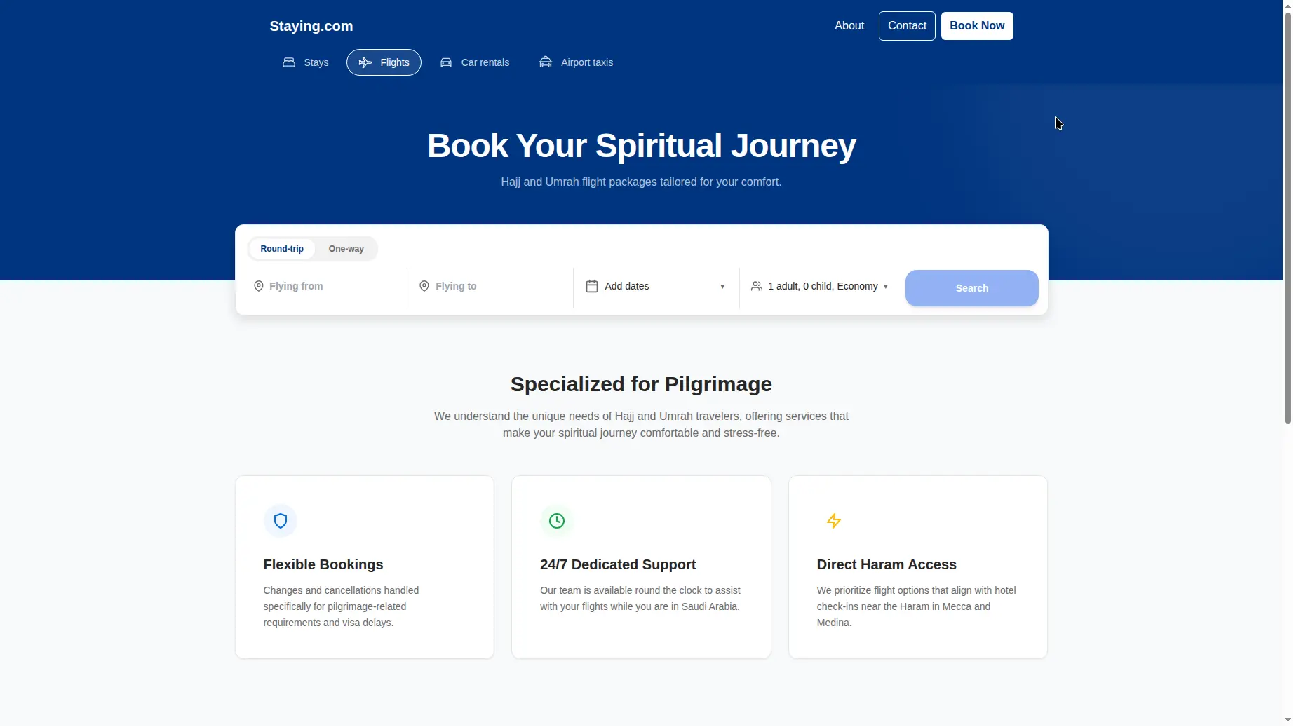The width and height of the screenshot is (1294, 727).
Task: Click the shield icon on Flexible Bookings
Action: click(281, 521)
